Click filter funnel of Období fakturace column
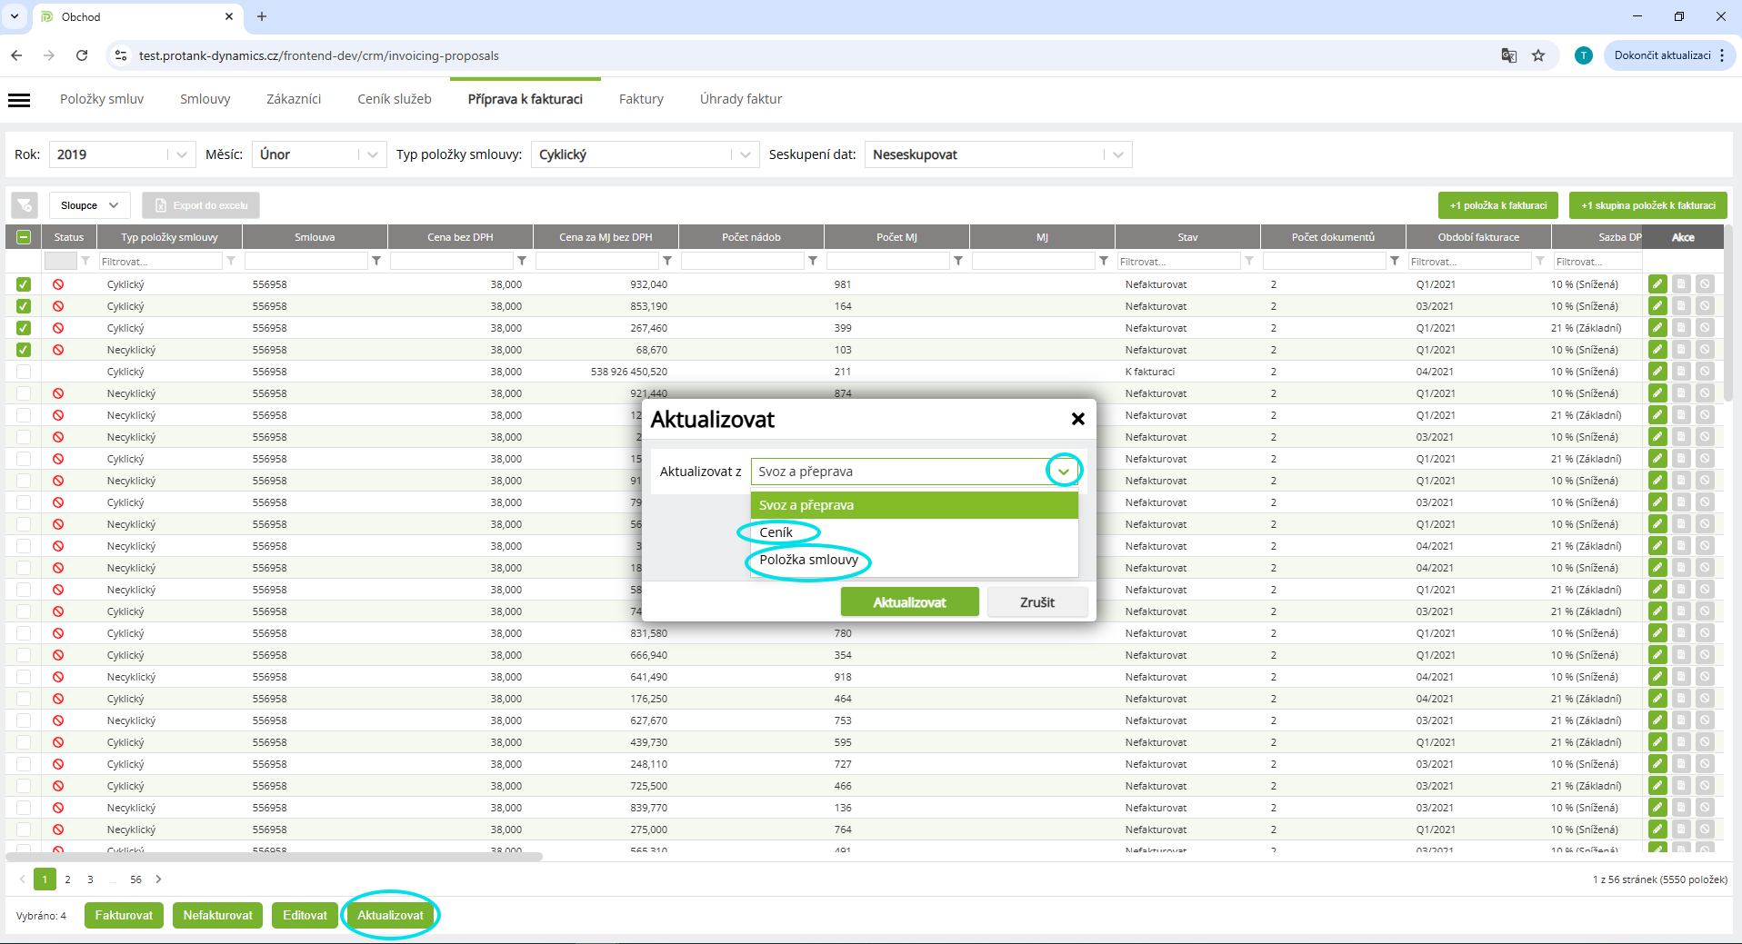Image resolution: width=1742 pixels, height=944 pixels. click(x=1540, y=261)
